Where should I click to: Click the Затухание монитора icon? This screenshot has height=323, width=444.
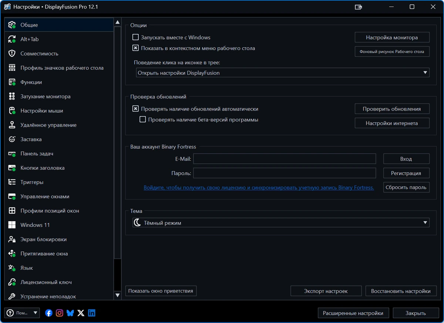click(12, 97)
